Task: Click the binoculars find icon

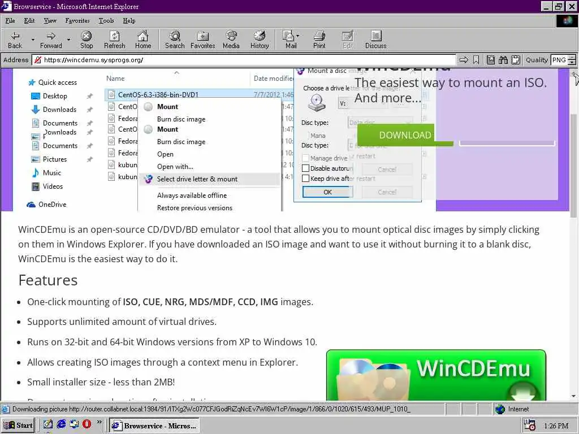Action: (x=503, y=60)
